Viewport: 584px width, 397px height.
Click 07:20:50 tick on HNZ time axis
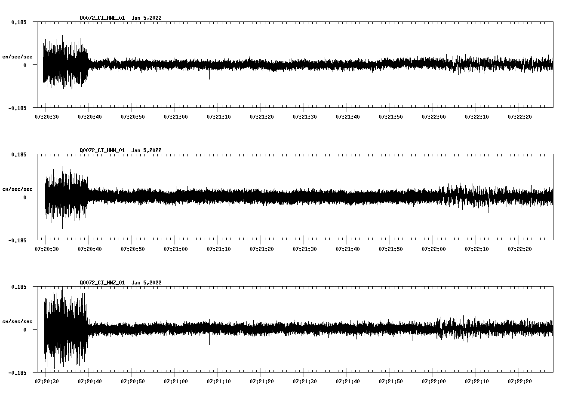click(132, 382)
